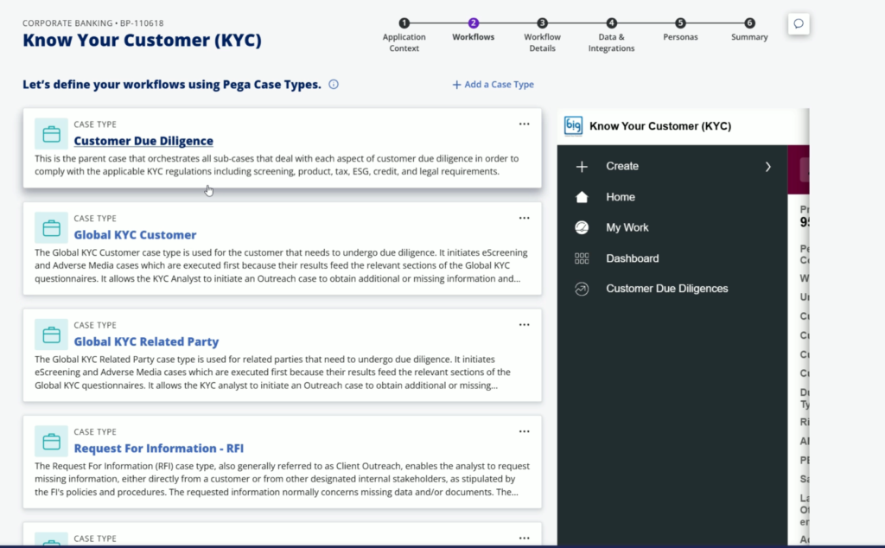Viewport: 885px width, 548px height.
Task: Select Customer Due Diligences in preview menu
Action: click(667, 289)
